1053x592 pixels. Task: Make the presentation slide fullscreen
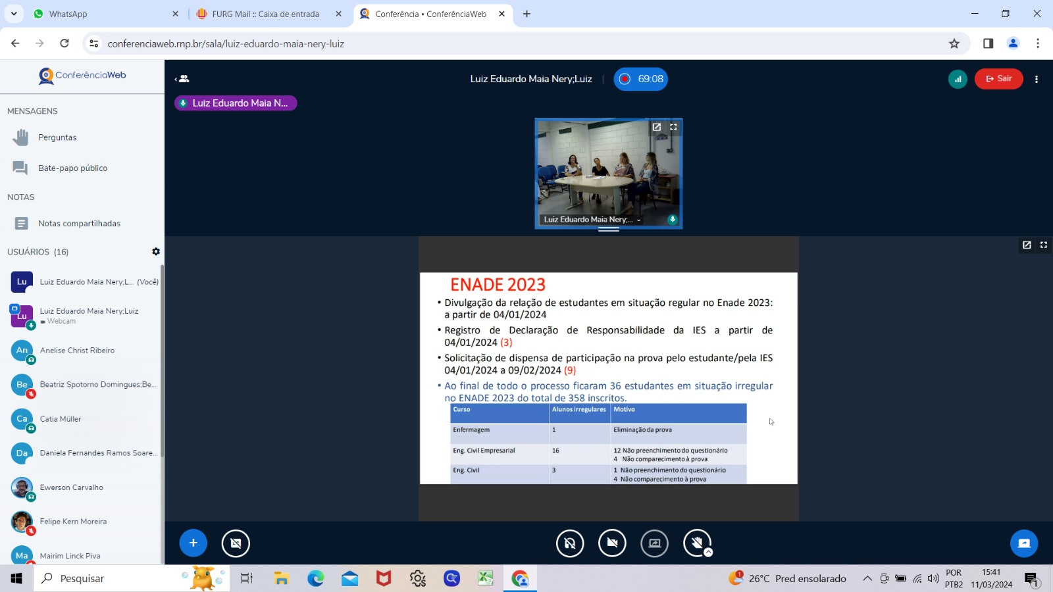(x=1043, y=245)
